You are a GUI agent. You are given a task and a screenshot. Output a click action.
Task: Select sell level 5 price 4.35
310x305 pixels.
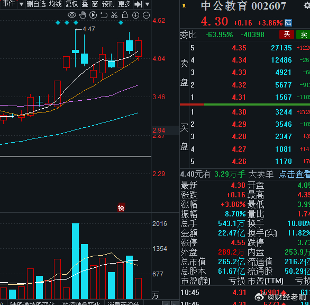click(x=239, y=48)
